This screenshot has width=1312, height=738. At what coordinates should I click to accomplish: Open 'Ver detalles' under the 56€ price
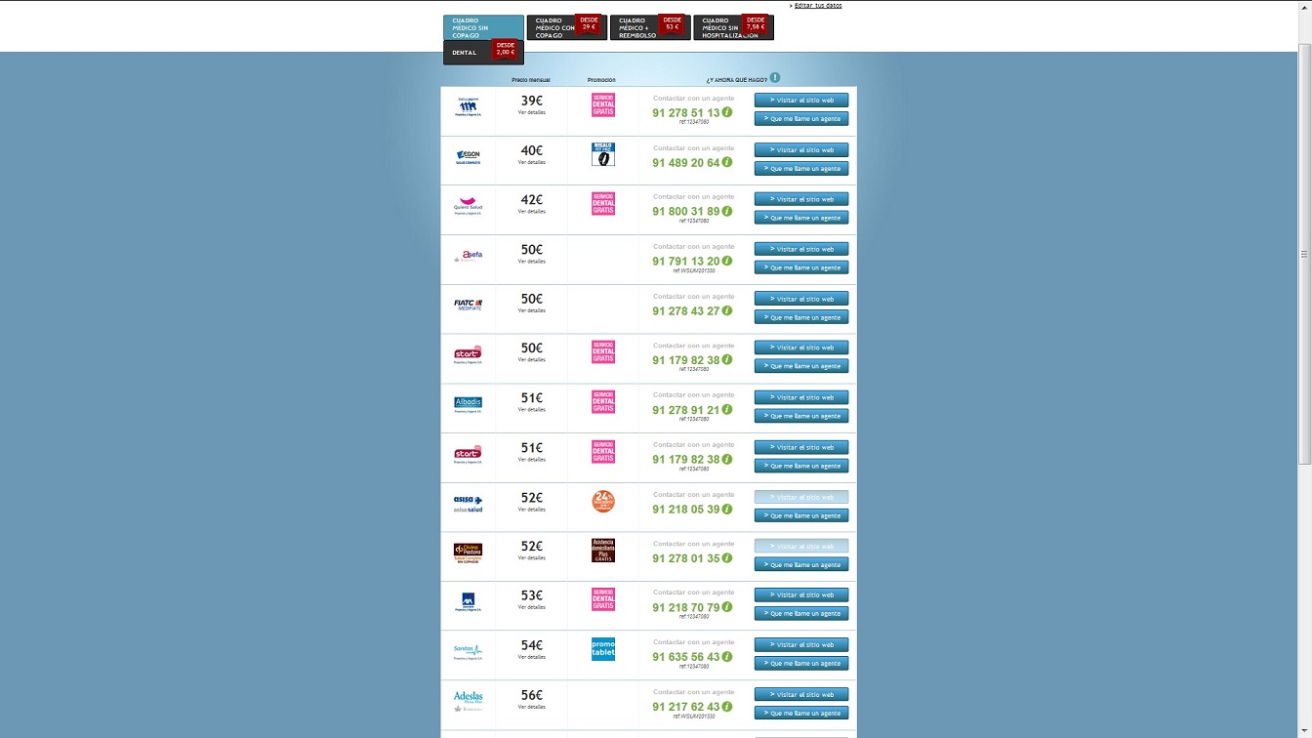point(532,707)
